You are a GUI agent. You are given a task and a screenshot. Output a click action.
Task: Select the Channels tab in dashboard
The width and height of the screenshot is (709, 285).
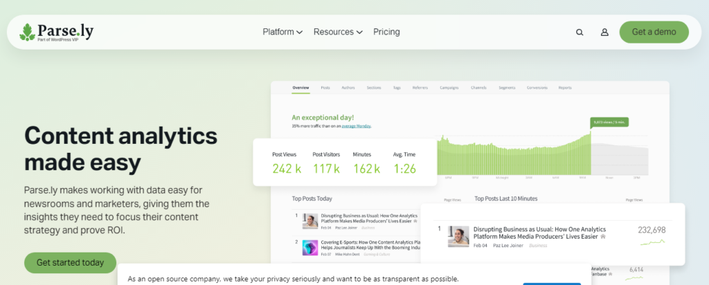[x=479, y=88]
